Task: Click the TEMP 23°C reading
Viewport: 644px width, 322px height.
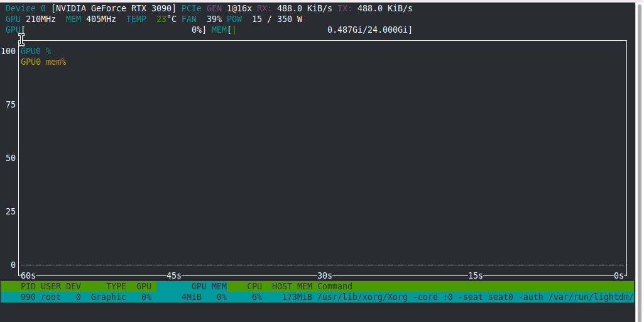Action: click(151, 19)
